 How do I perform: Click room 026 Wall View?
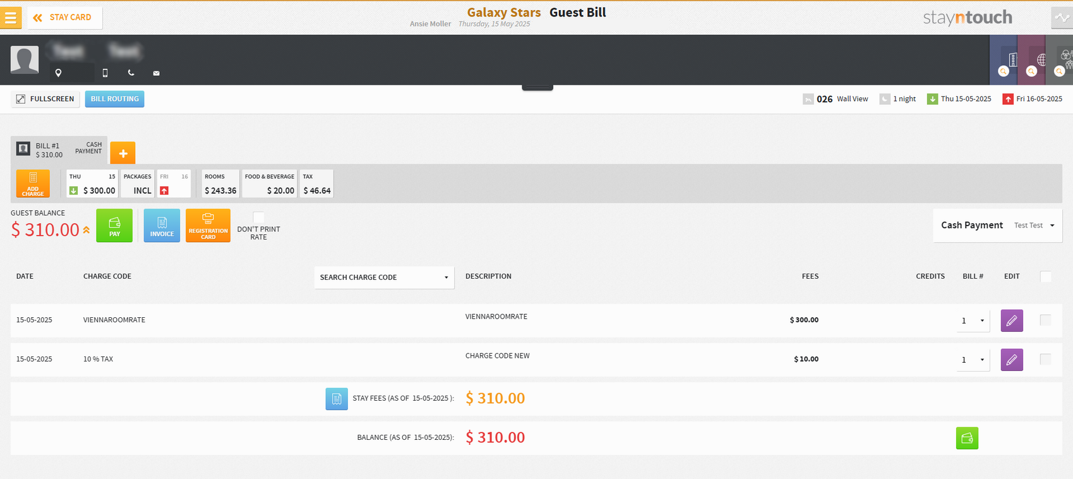[x=836, y=99]
